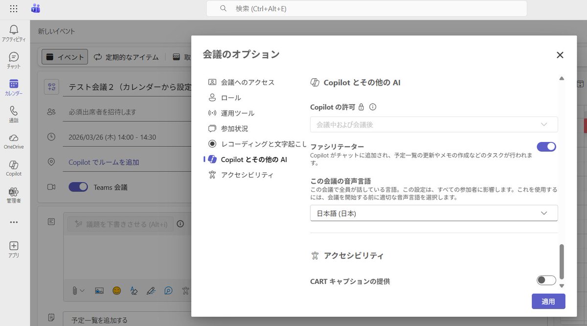Open emoji picker smiley icon
This screenshot has width=587, height=326.
click(116, 290)
